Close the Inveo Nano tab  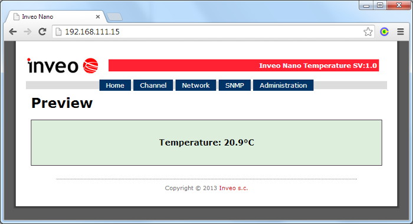98,17
